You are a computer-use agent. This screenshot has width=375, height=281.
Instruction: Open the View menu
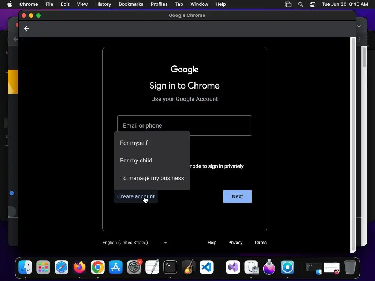(82, 4)
